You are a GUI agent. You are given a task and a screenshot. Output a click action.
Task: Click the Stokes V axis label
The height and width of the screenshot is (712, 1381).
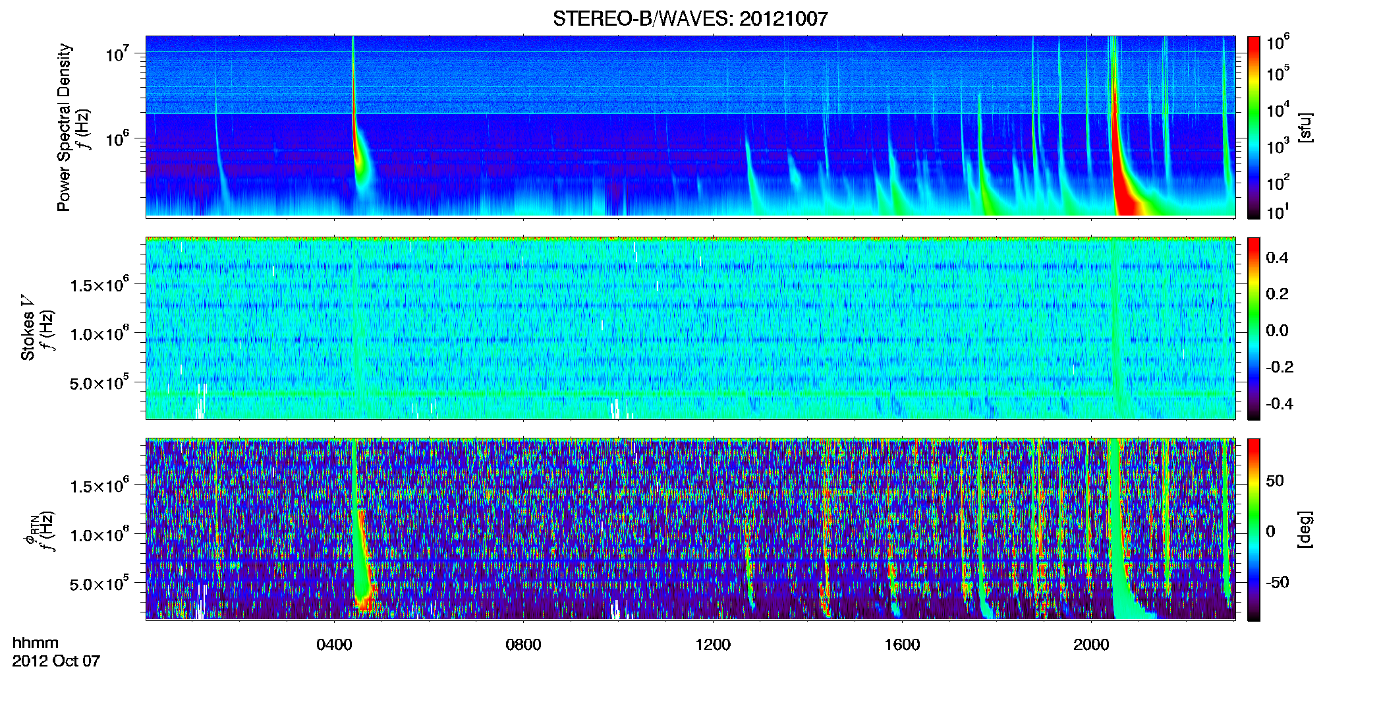[x=28, y=328]
